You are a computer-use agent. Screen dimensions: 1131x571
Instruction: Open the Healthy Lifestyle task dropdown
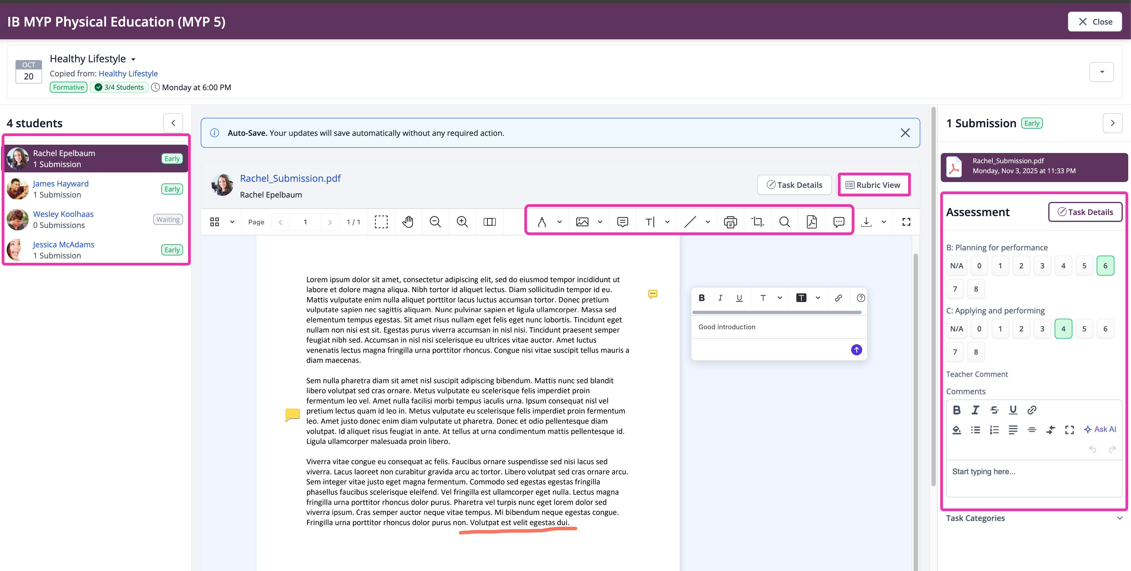(133, 59)
